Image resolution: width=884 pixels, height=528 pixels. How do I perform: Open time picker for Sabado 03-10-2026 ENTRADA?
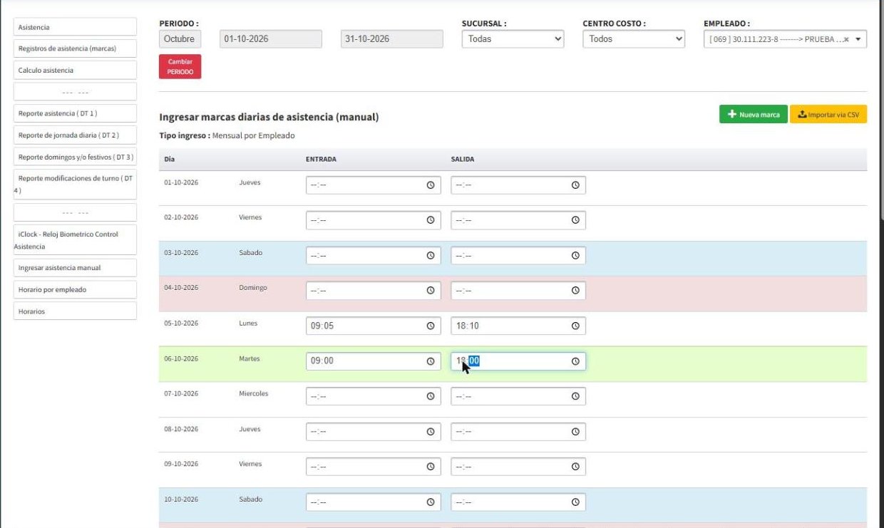(x=431, y=255)
